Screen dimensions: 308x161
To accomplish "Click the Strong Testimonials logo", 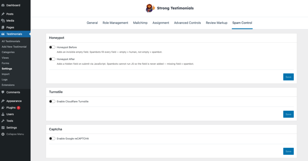I will click(150, 8).
